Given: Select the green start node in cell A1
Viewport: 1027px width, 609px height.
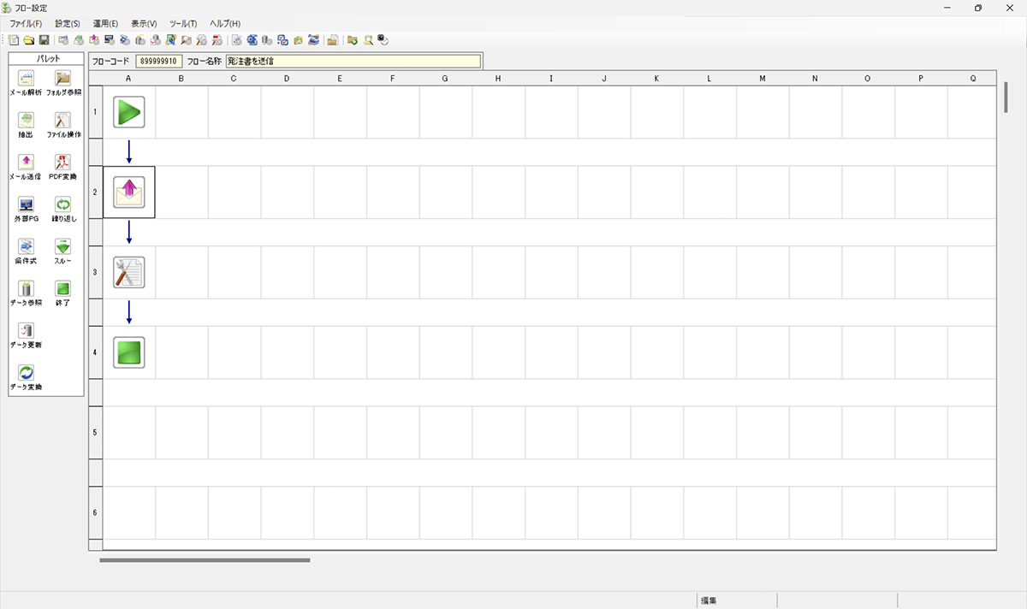Looking at the screenshot, I should (129, 112).
